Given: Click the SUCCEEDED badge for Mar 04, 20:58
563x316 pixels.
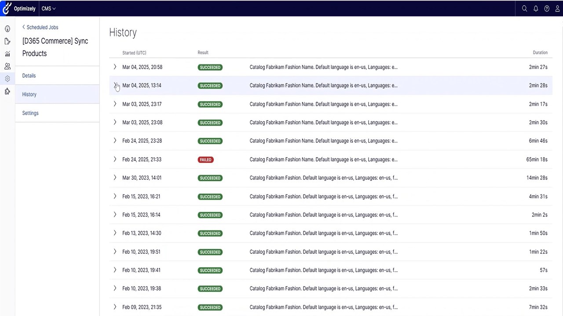Looking at the screenshot, I should coord(210,67).
